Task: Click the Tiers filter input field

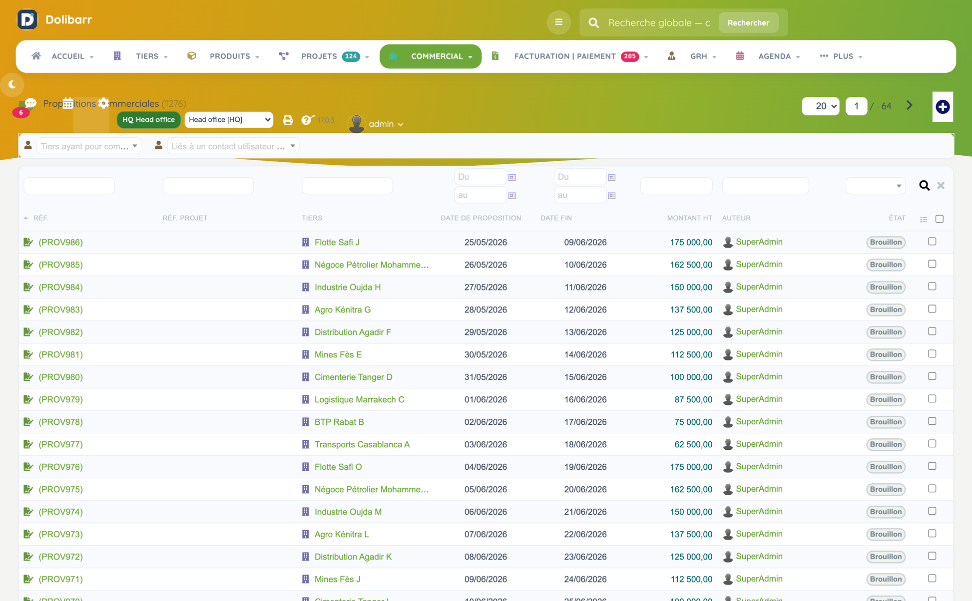Action: coord(347,186)
